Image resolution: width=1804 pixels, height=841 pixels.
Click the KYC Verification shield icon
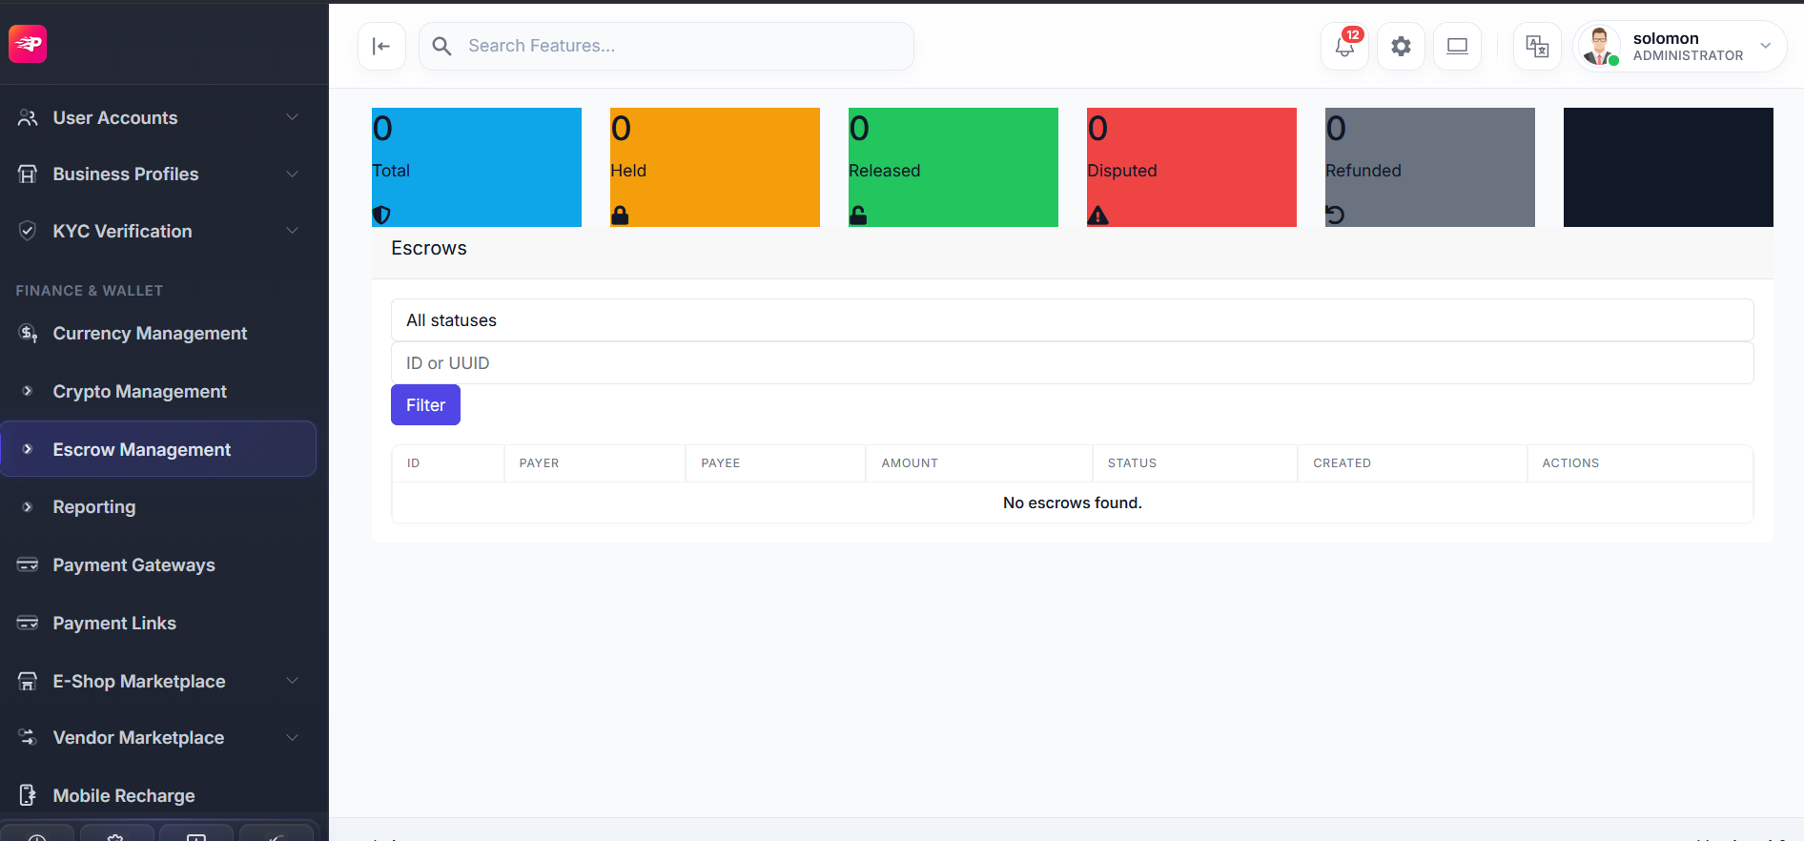(x=28, y=231)
